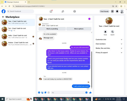Open the emoji picker
This screenshot has width=127, height=101.
[x=86, y=93]
